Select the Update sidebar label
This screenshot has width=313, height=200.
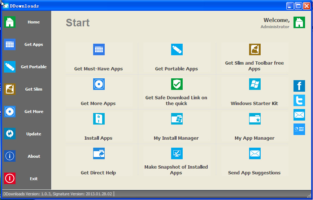[34, 134]
